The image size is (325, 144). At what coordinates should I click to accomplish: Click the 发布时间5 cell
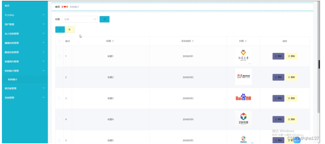click(188, 140)
